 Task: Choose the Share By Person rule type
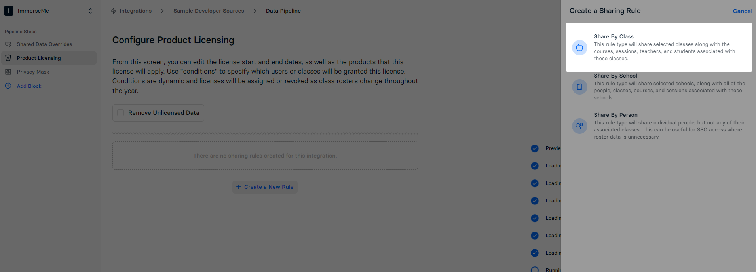point(659,126)
